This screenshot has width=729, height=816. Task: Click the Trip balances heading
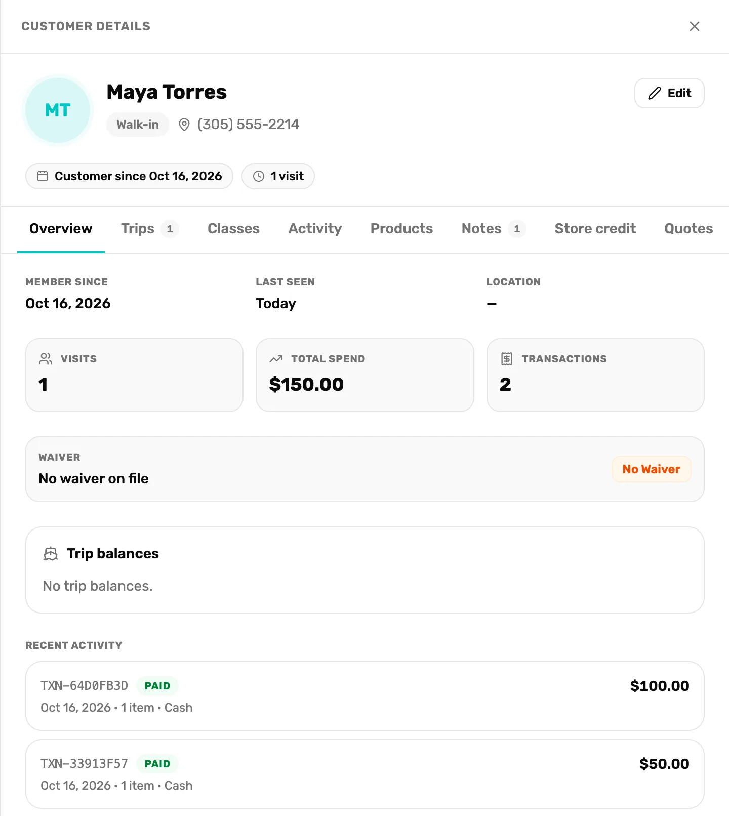[x=113, y=554]
